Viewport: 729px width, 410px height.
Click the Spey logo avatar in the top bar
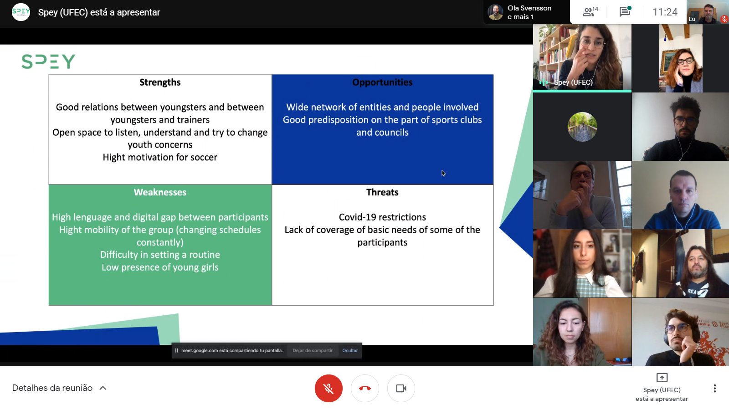[21, 12]
